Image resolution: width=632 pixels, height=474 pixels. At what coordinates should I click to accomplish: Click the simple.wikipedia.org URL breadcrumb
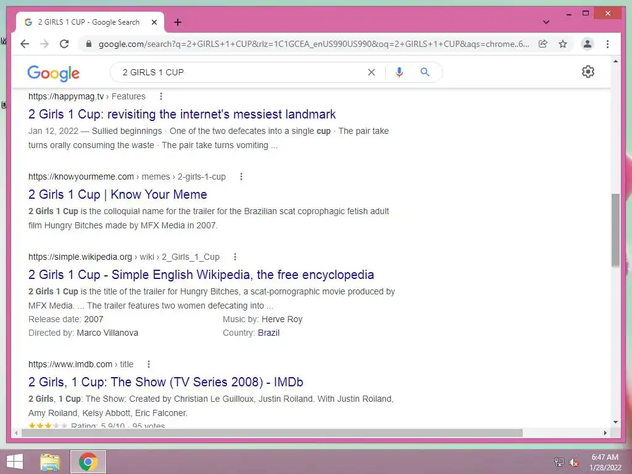tap(80, 257)
